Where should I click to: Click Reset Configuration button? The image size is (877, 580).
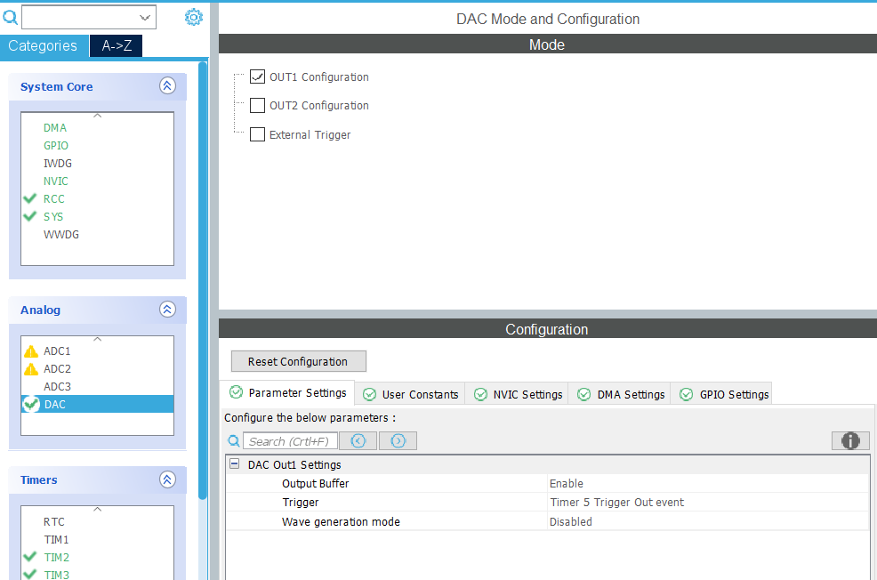pyautogui.click(x=299, y=361)
